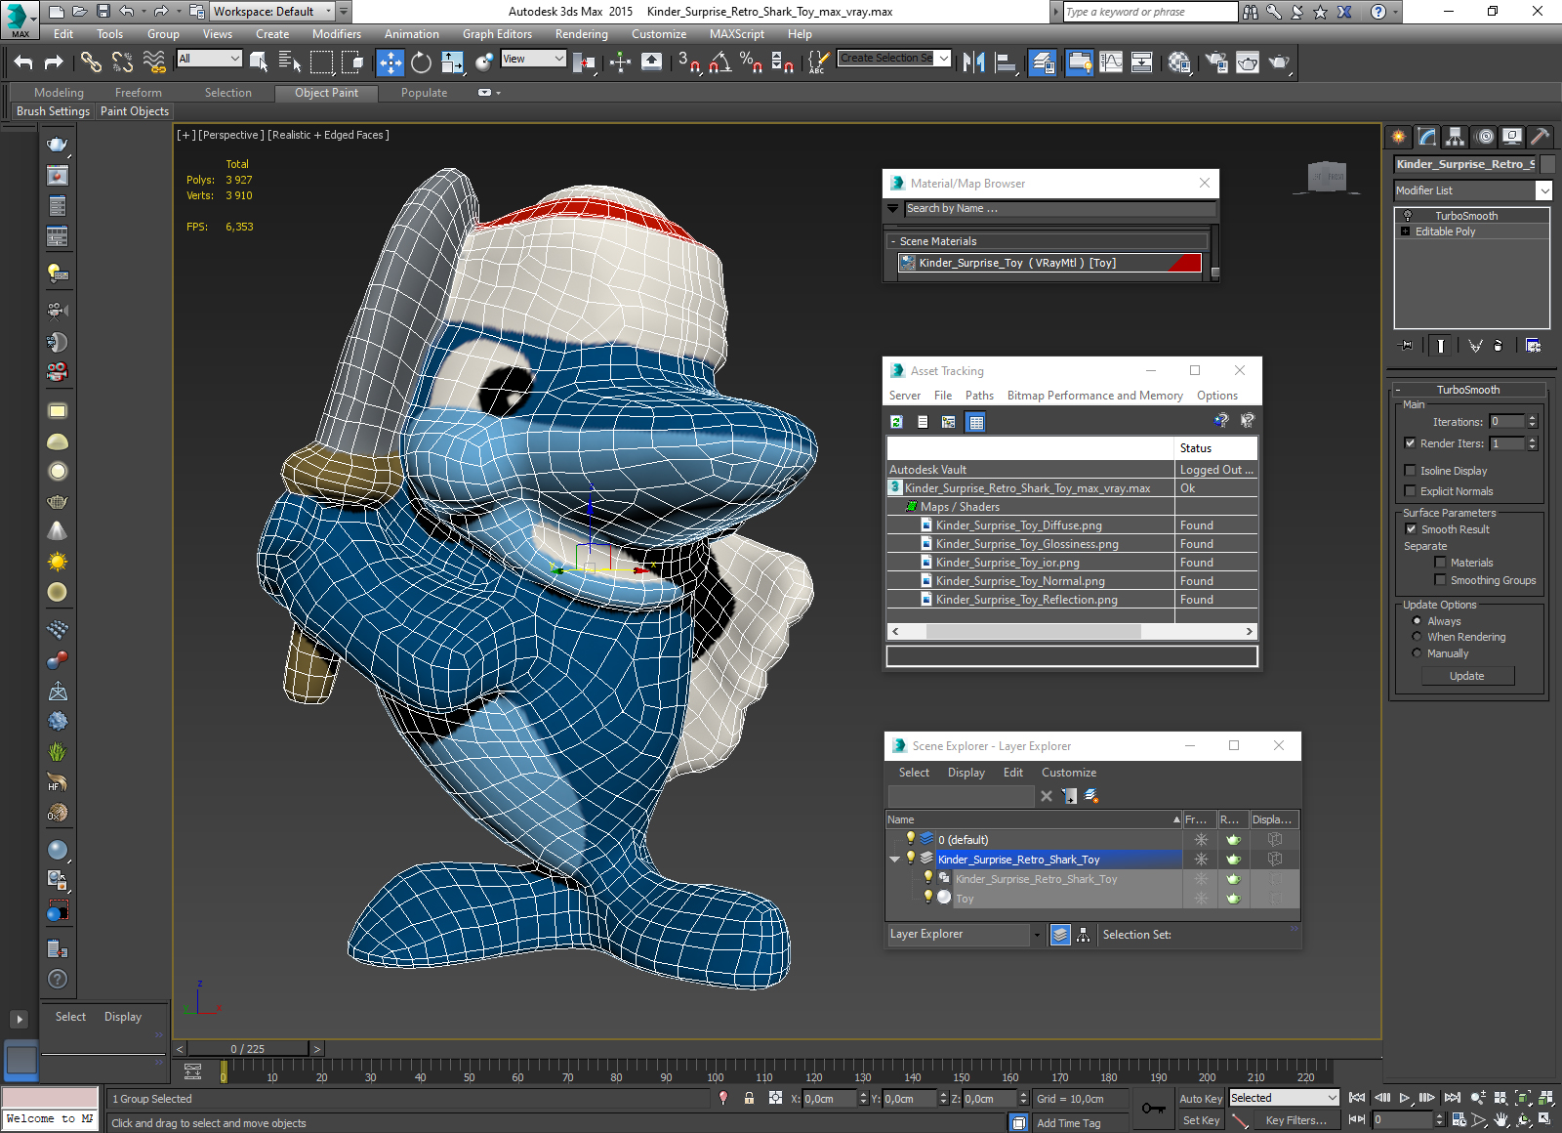This screenshot has width=1562, height=1133.
Task: Toggle the Smooth Result checkbox
Action: point(1411,529)
